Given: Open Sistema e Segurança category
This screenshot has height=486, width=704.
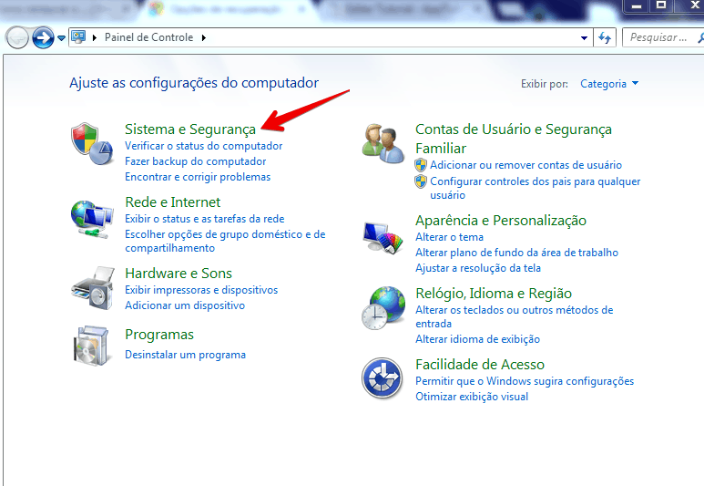Looking at the screenshot, I should [x=190, y=129].
